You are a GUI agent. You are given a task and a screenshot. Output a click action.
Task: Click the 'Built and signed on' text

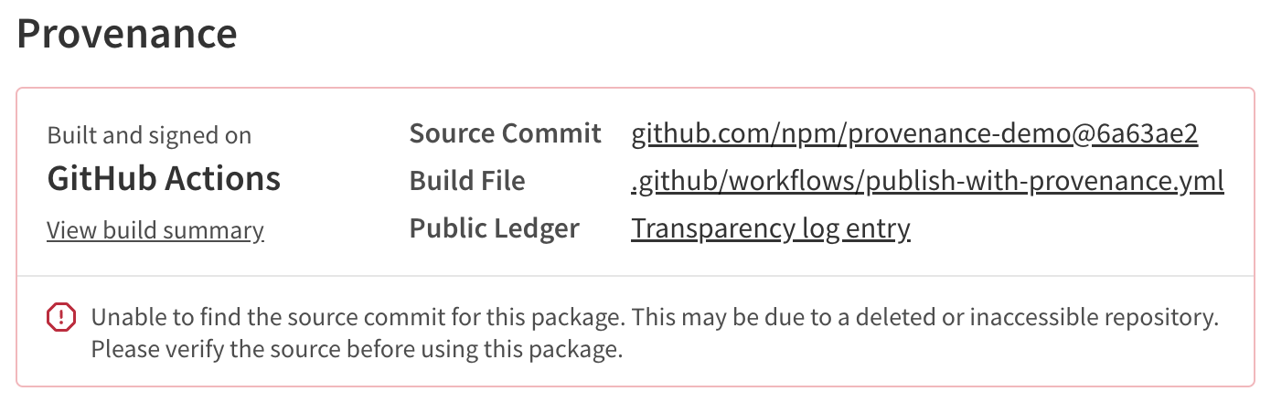point(149,136)
